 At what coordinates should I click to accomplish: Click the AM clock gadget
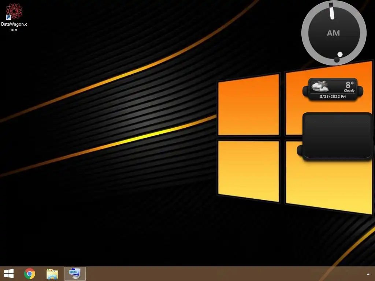(x=334, y=33)
